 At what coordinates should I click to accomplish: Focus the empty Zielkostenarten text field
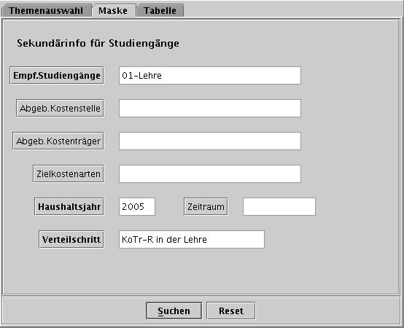[210, 173]
